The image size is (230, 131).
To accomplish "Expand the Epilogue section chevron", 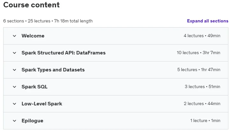I will click(x=14, y=121).
